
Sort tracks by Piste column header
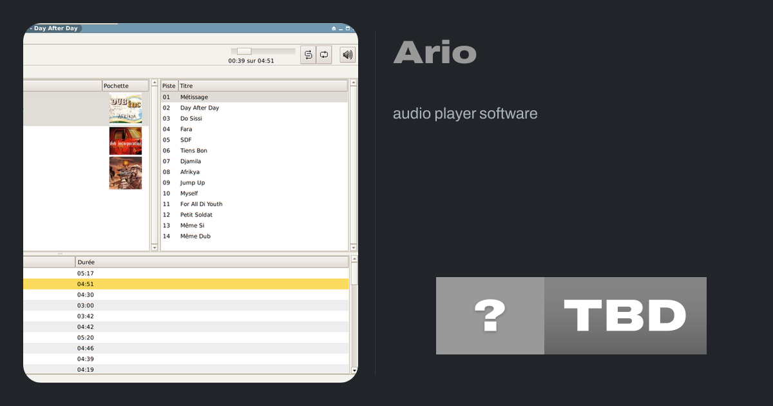click(169, 86)
